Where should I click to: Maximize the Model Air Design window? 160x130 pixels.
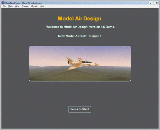click(153, 3)
